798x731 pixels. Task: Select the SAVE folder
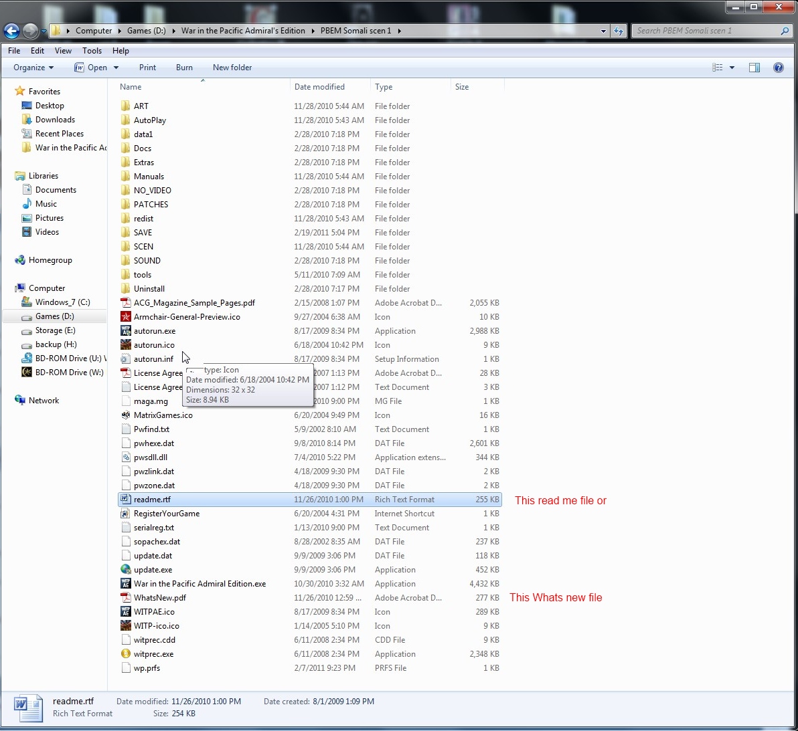[143, 232]
